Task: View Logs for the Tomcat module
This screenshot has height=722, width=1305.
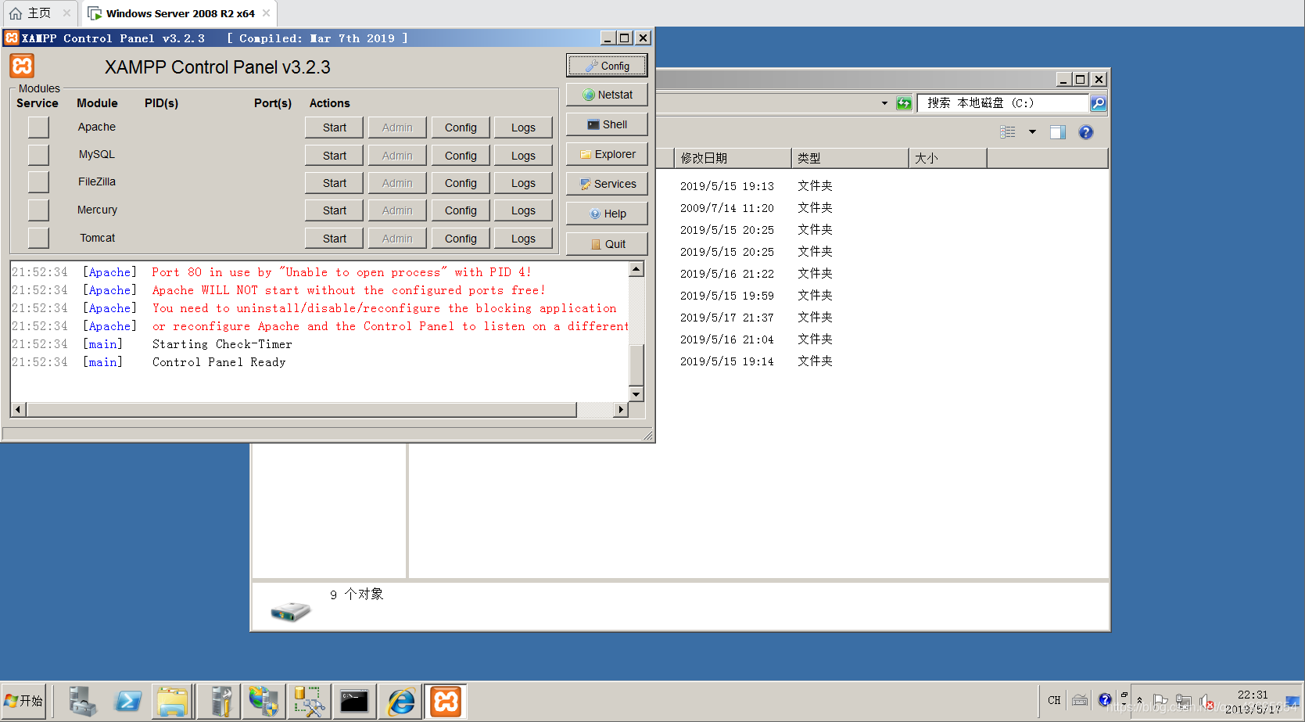Action: pyautogui.click(x=523, y=239)
